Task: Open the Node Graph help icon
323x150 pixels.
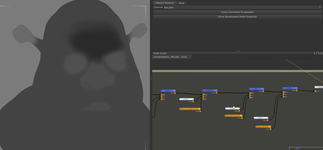Action: (x=315, y=53)
